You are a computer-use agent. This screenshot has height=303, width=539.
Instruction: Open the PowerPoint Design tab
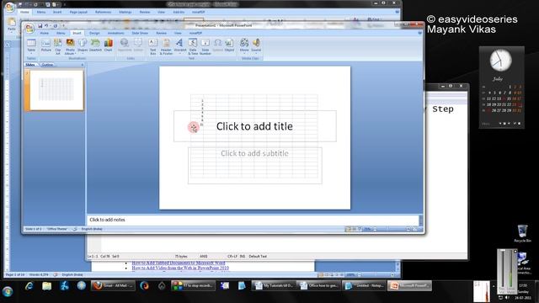click(94, 33)
